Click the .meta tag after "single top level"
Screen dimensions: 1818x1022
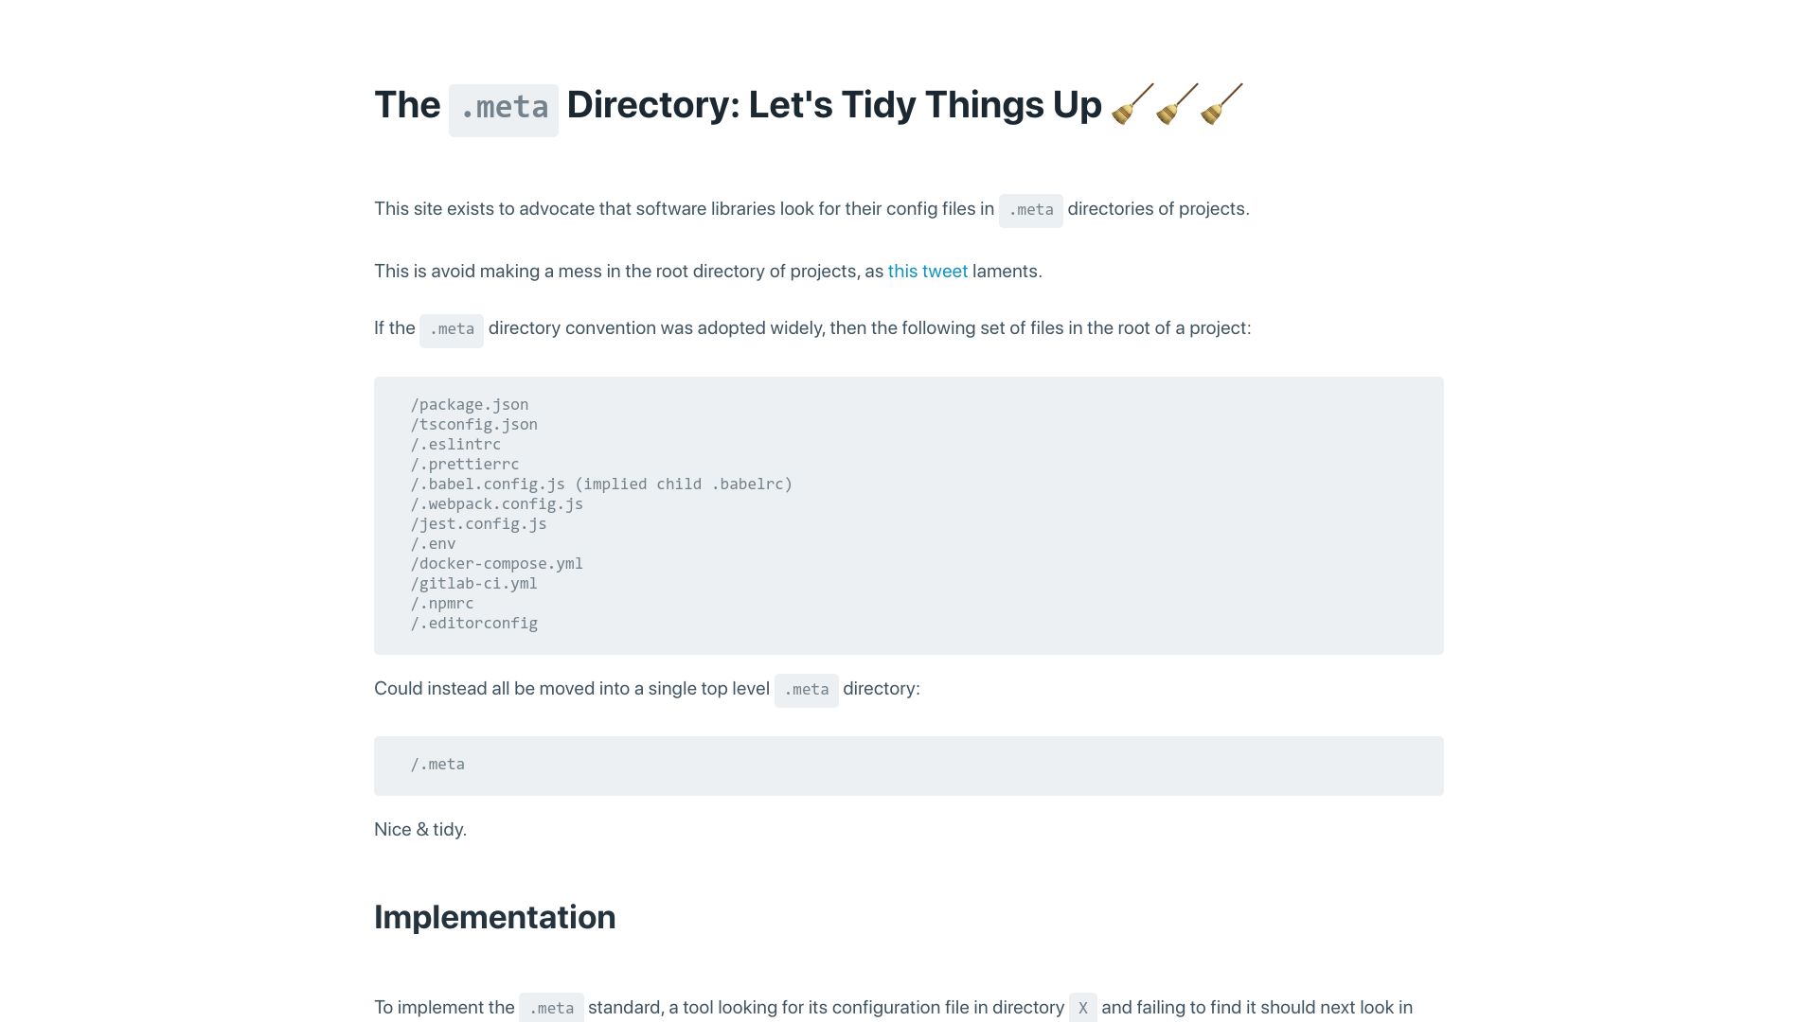[x=807, y=691]
